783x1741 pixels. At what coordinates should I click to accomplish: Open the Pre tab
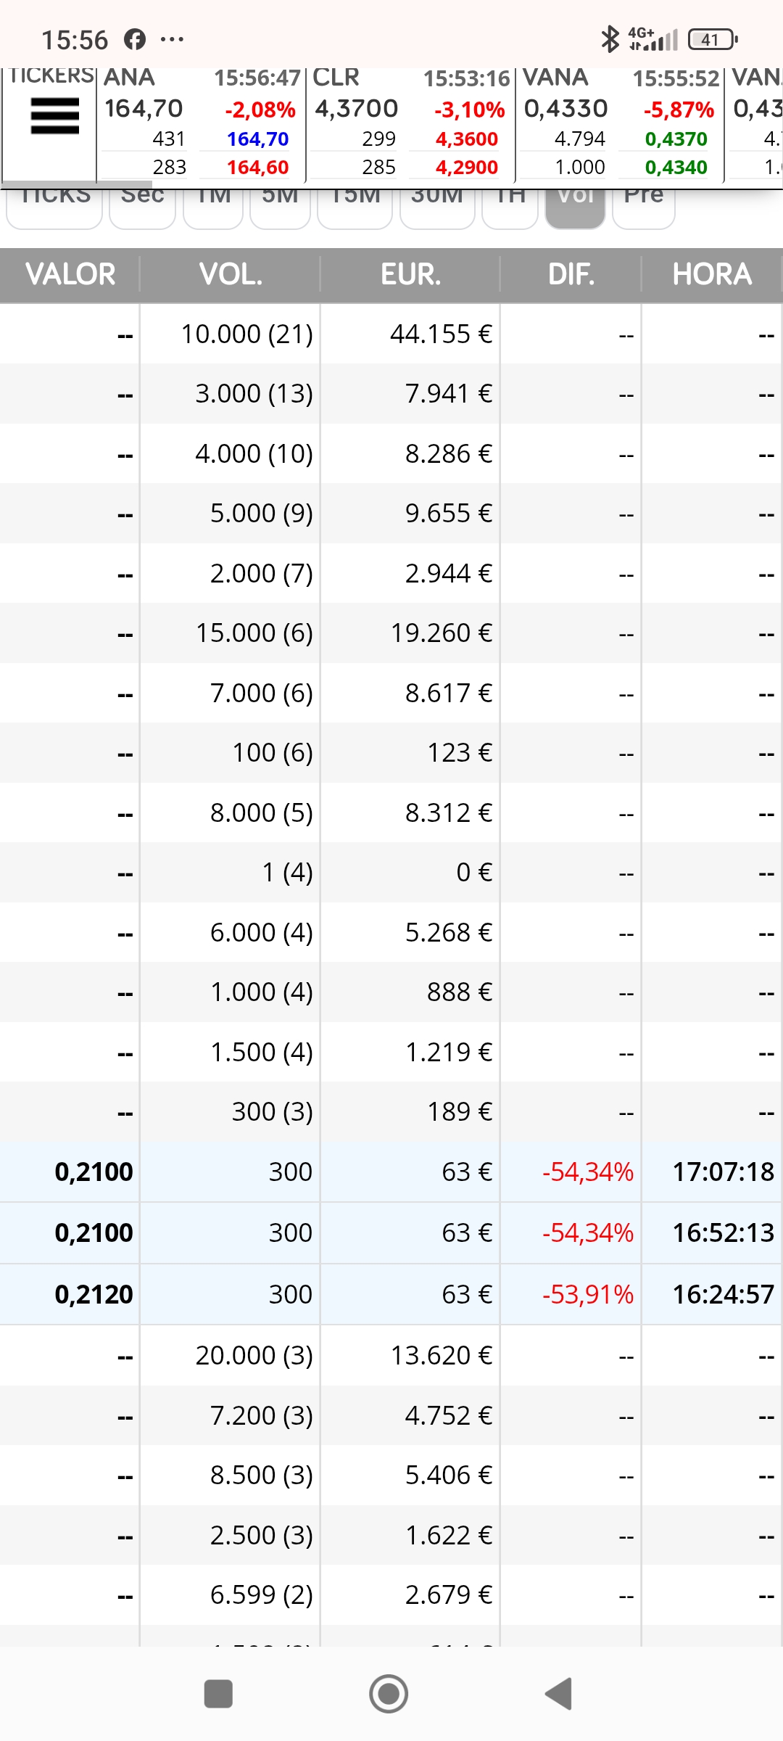644,209
